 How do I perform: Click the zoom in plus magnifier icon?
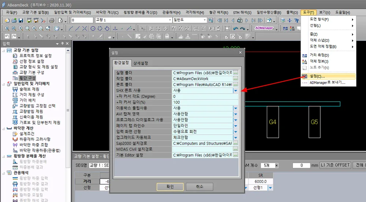pyautogui.click(x=34, y=28)
